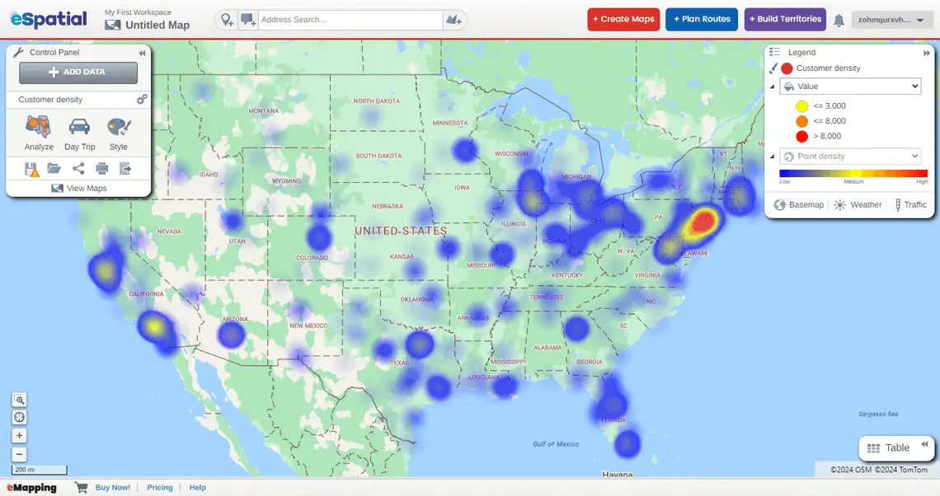The image size is (940, 496).
Task: Select the Style tool
Action: [x=118, y=132]
